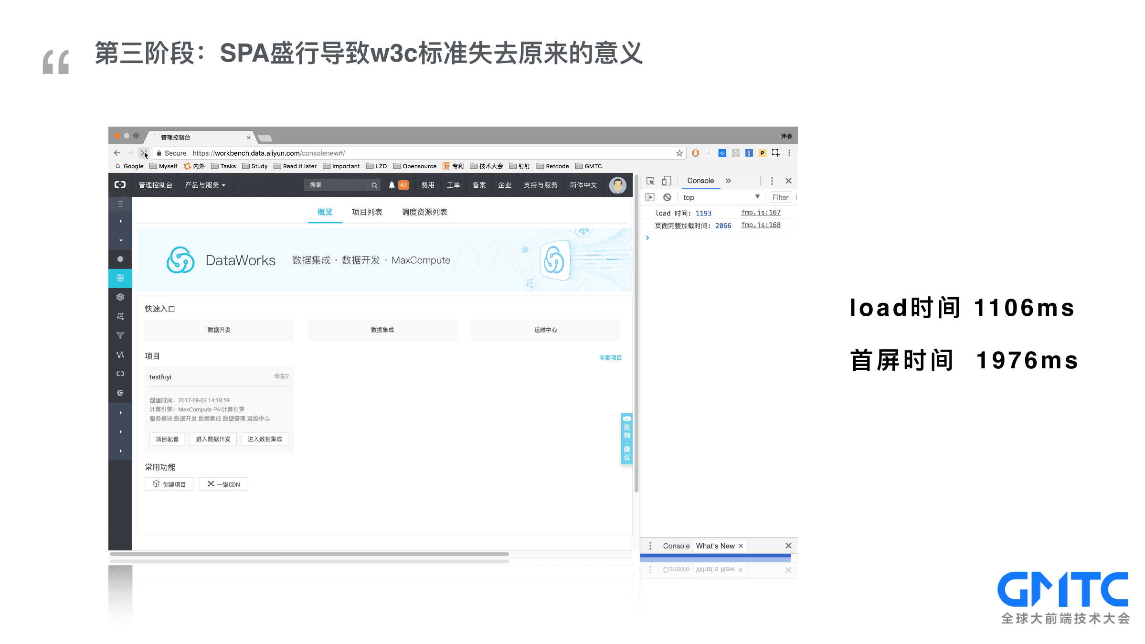Select the Console tab in DevTools
Screen dimensions: 1145x644
700,181
